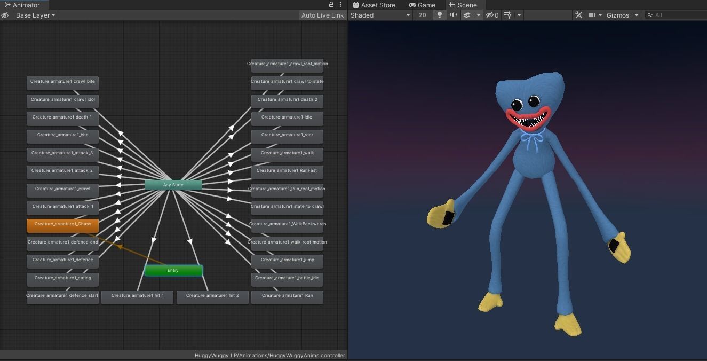Toggle scene lighting bulb icon
This screenshot has height=361, width=707.
(x=439, y=15)
